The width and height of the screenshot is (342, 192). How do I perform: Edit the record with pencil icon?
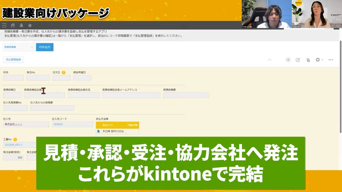(x=298, y=60)
